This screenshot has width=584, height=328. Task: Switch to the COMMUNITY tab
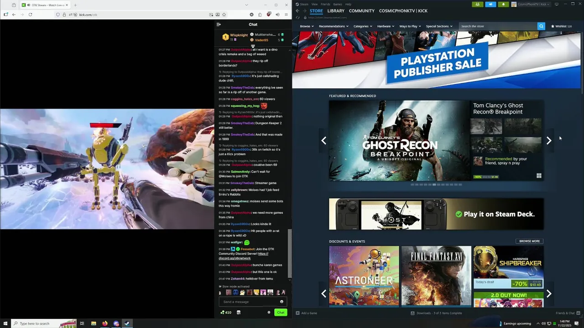click(362, 11)
